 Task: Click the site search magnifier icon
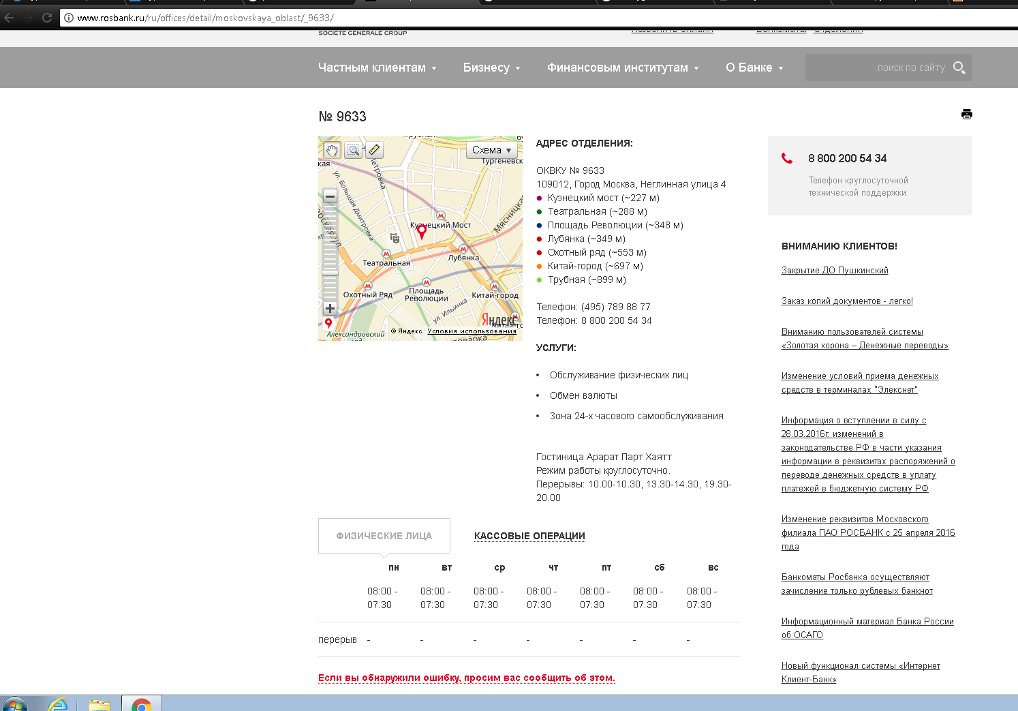tap(959, 67)
